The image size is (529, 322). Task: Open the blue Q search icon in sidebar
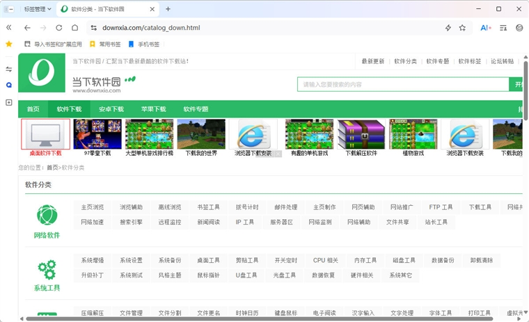[9, 85]
